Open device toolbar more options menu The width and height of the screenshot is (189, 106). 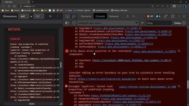pyautogui.click(x=58, y=16)
